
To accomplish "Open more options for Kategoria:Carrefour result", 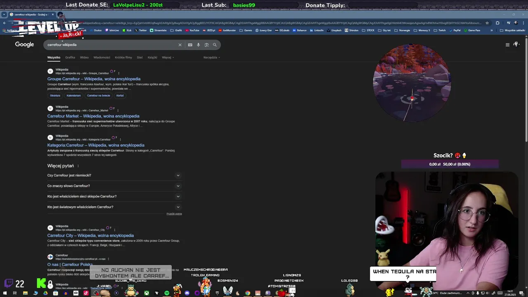I will (x=120, y=139).
